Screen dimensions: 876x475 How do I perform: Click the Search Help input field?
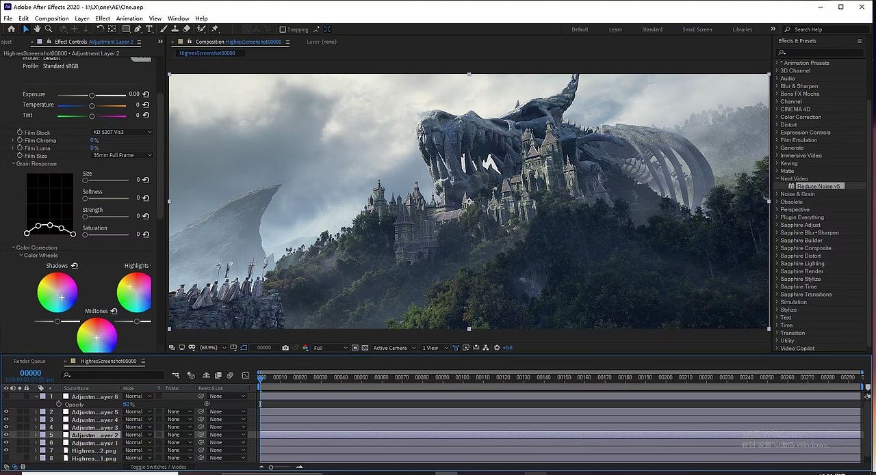pos(827,29)
